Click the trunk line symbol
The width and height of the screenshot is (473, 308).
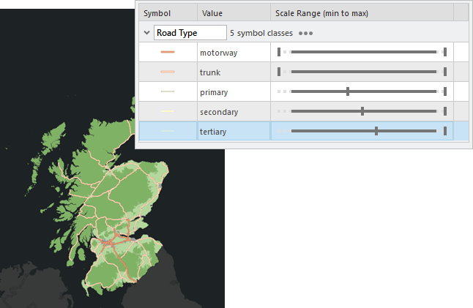(168, 72)
